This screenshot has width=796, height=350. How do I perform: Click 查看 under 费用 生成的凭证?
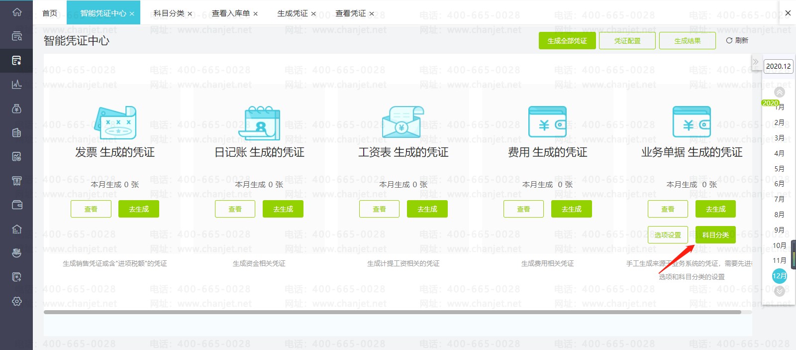pyautogui.click(x=523, y=209)
